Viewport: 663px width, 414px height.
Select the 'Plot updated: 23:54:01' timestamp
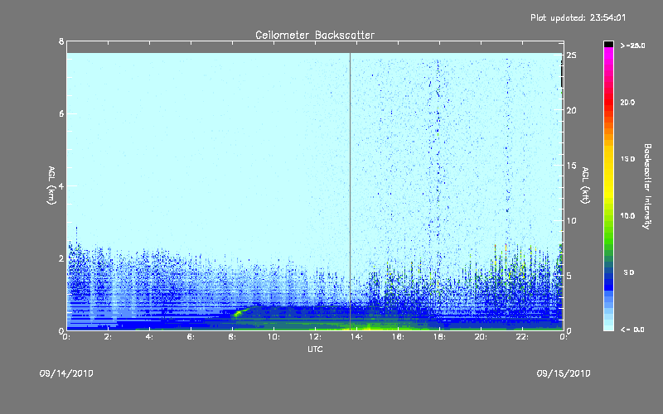coord(578,17)
